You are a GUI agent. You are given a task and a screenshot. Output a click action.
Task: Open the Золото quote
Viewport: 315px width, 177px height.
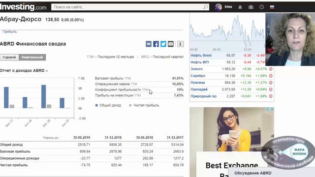pos(196,69)
